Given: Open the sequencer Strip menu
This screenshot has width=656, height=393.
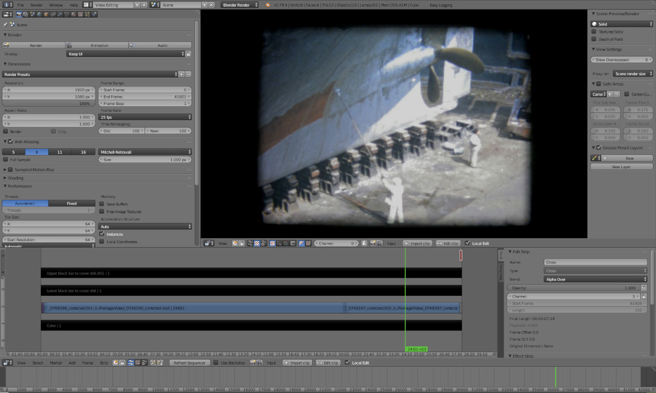Looking at the screenshot, I should [104, 363].
